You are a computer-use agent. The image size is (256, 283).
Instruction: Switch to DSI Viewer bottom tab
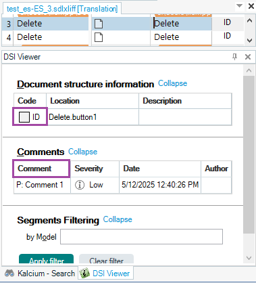(105, 274)
